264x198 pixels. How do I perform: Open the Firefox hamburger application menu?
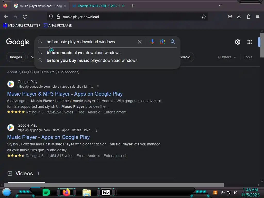coord(258,16)
